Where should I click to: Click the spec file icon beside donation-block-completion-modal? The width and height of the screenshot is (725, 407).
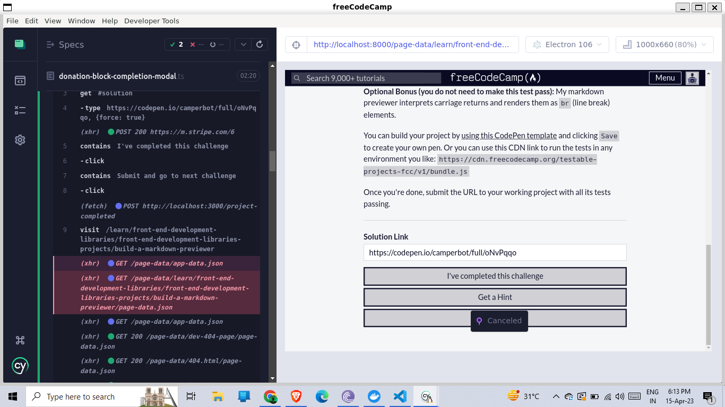click(x=50, y=76)
